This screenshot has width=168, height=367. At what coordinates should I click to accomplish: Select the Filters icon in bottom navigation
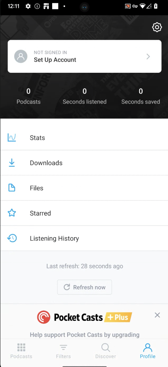coord(63,347)
